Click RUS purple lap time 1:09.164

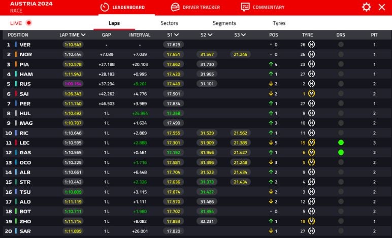(73, 84)
